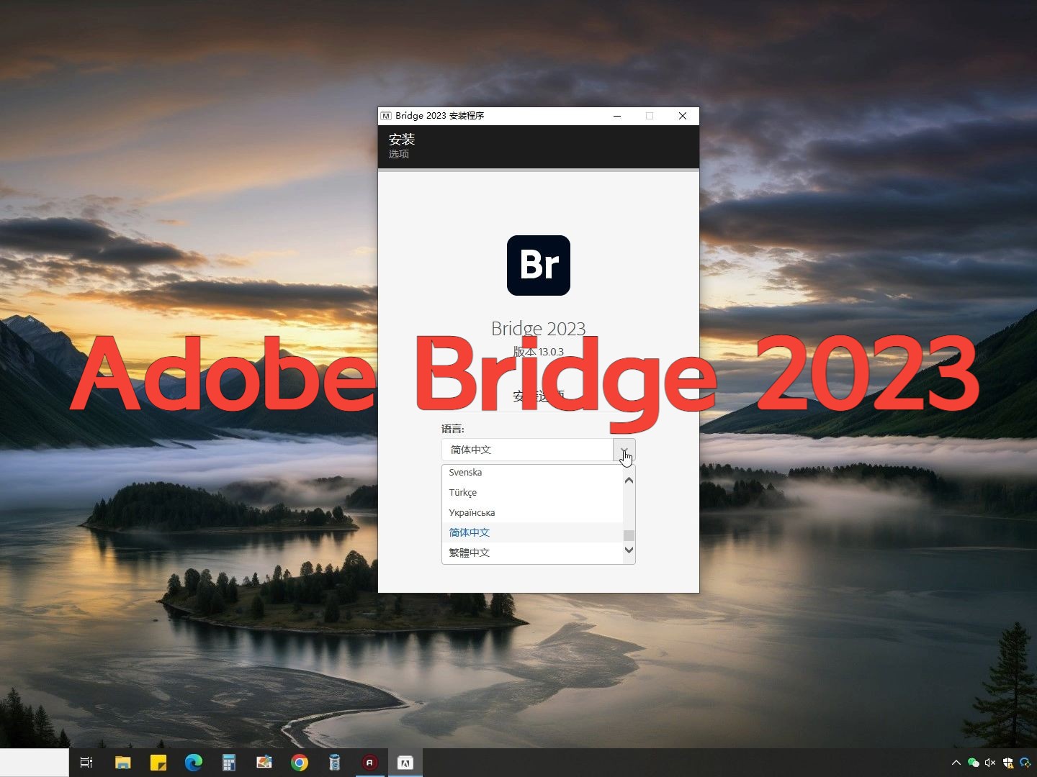The height and width of the screenshot is (777, 1037).
Task: Open WeChat from the system tray
Action: 974,763
